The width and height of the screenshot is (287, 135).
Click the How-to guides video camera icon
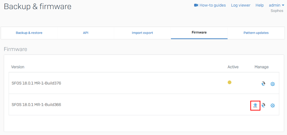pyautogui.click(x=196, y=5)
